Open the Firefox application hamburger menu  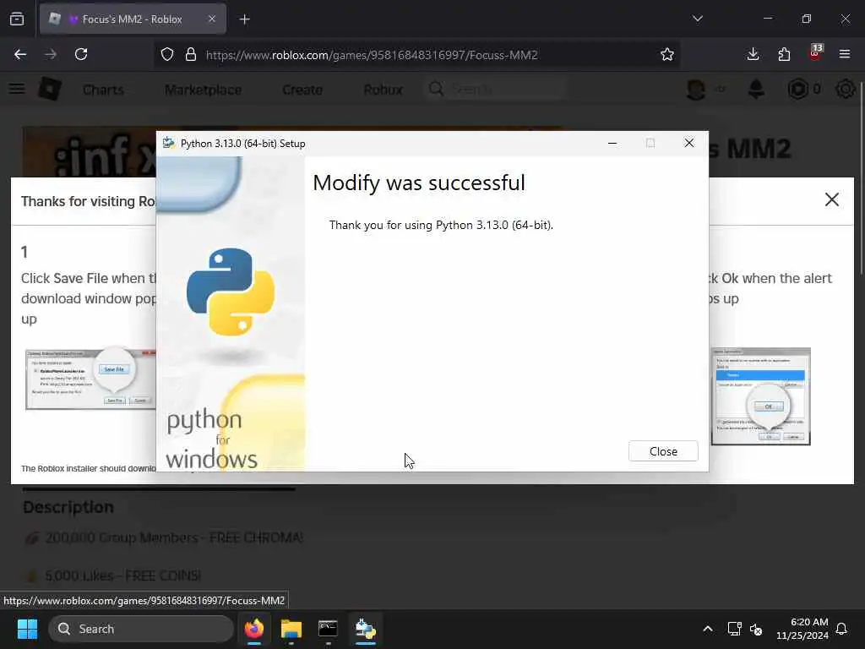pyautogui.click(x=845, y=54)
